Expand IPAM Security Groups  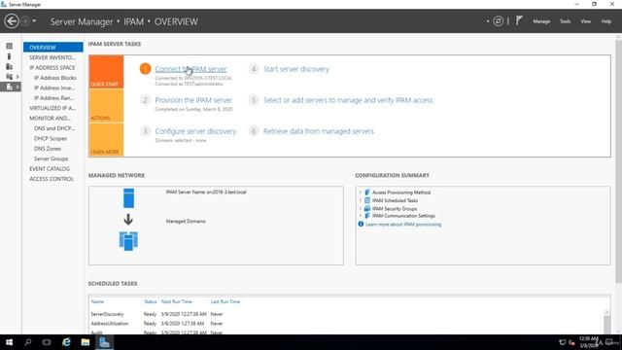(x=361, y=208)
